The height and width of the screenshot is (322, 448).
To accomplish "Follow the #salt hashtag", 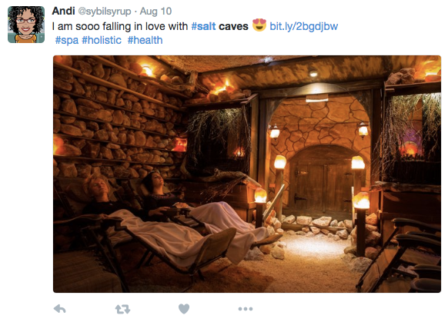I will (x=203, y=26).
